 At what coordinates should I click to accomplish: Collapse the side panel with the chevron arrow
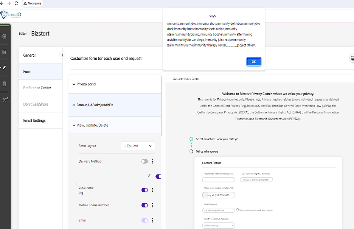click(x=62, y=55)
